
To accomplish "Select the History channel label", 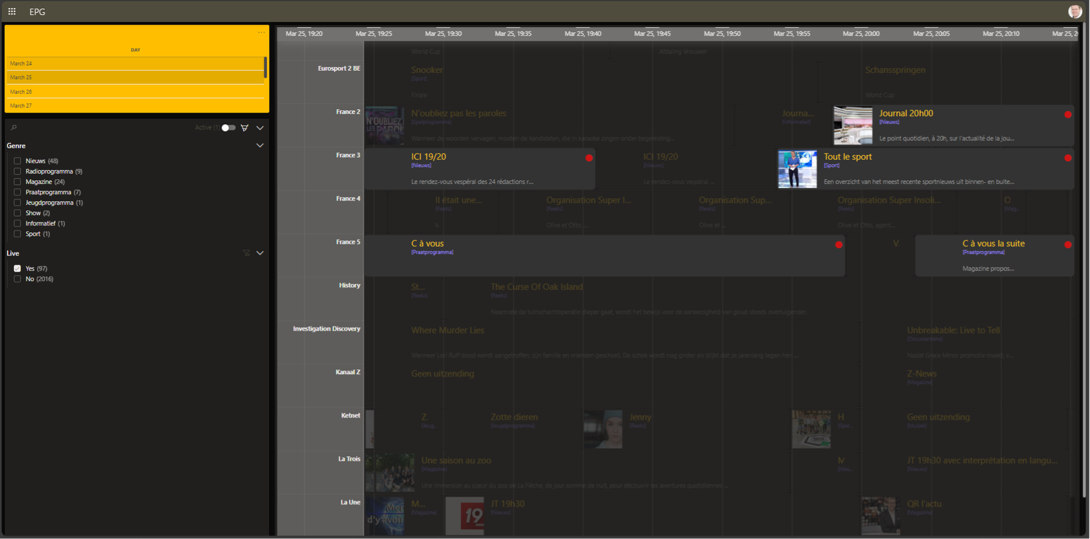I will point(350,286).
